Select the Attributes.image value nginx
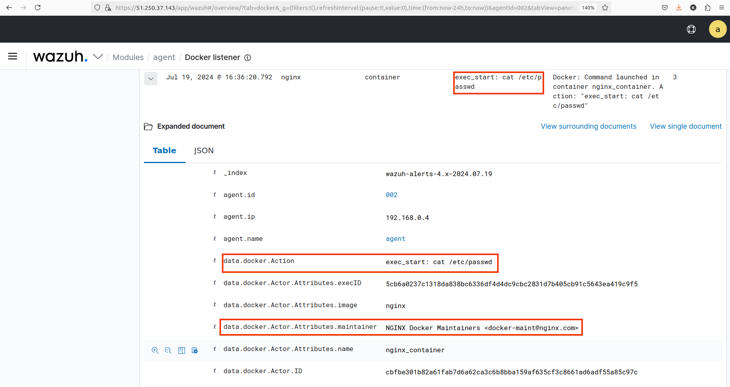730x387 pixels. 395,306
